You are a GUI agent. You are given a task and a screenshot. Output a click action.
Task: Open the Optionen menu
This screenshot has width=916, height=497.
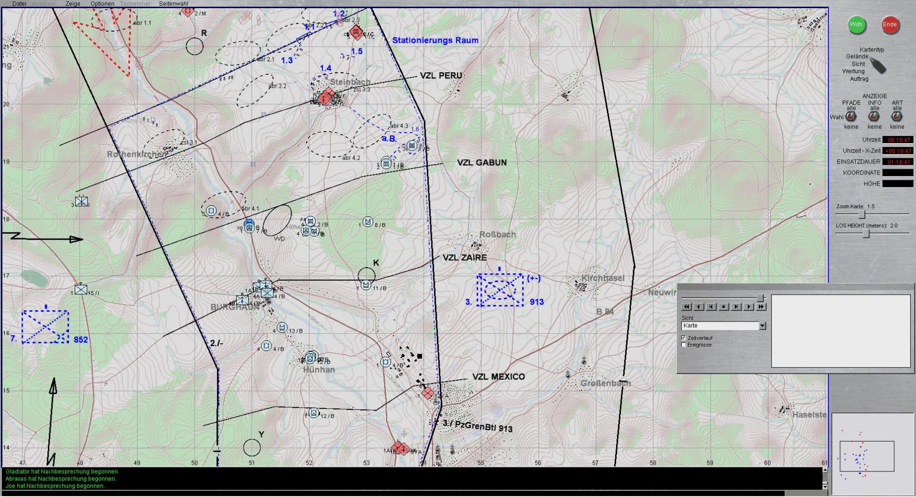point(102,3)
